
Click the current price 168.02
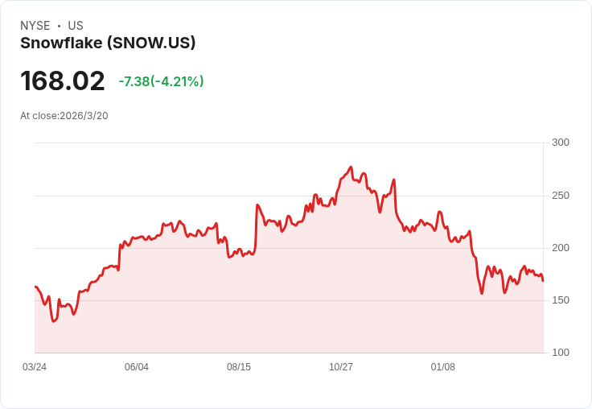63,81
